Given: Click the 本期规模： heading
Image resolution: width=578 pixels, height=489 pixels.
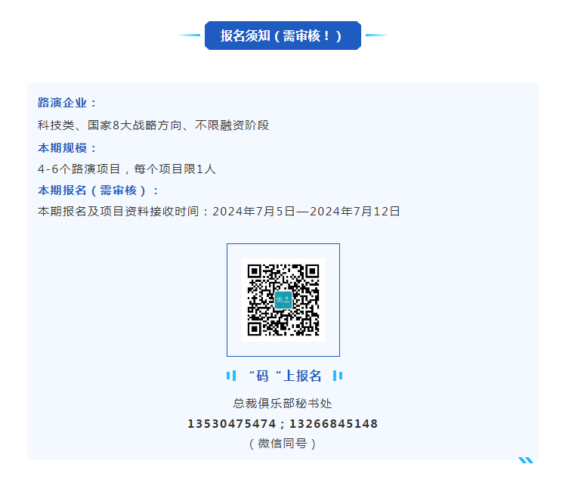Looking at the screenshot, I should (x=67, y=148).
